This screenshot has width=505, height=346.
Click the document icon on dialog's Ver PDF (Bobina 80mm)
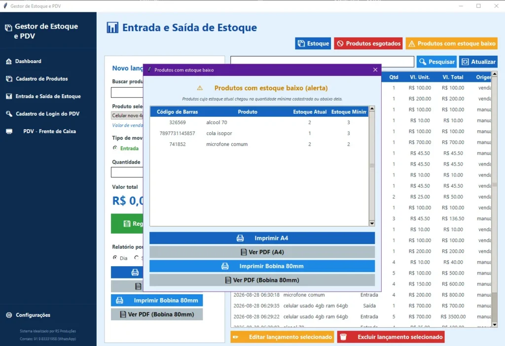(x=228, y=280)
